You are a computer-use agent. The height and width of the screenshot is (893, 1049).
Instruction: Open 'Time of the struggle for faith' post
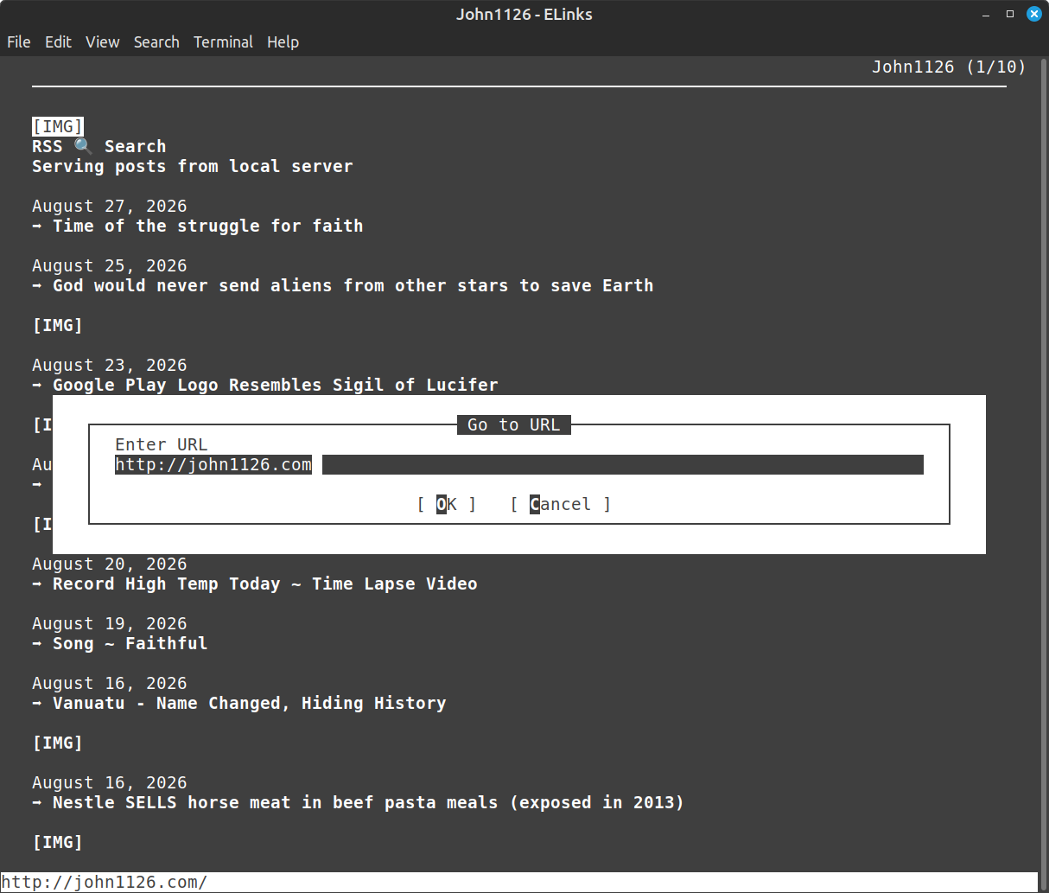[207, 226]
